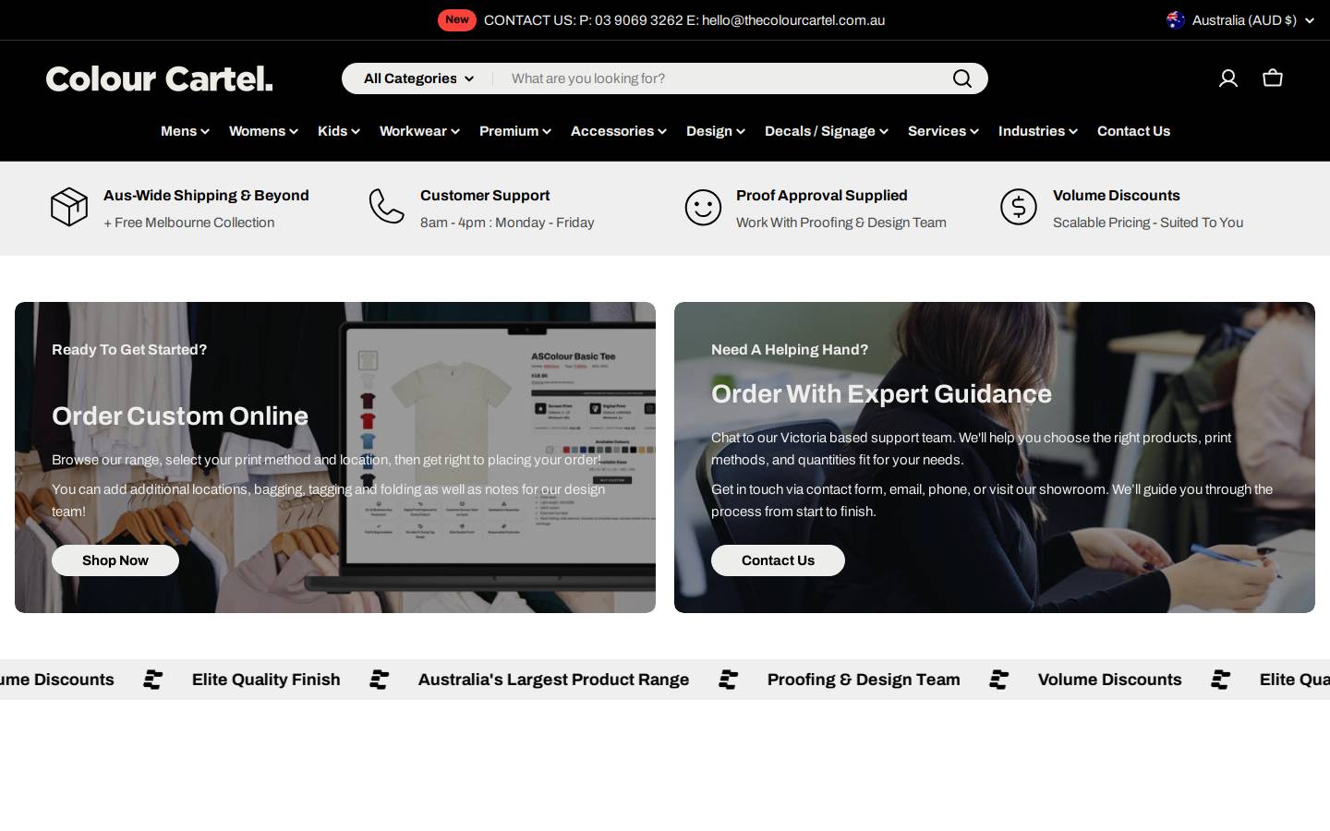Viewport: 1330px width, 831px height.
Task: Expand the Accessories menu
Action: point(619,131)
